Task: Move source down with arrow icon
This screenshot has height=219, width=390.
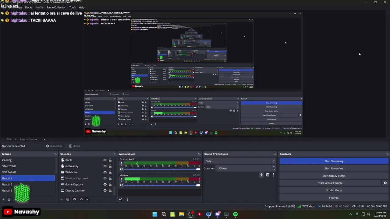Action: (87, 199)
